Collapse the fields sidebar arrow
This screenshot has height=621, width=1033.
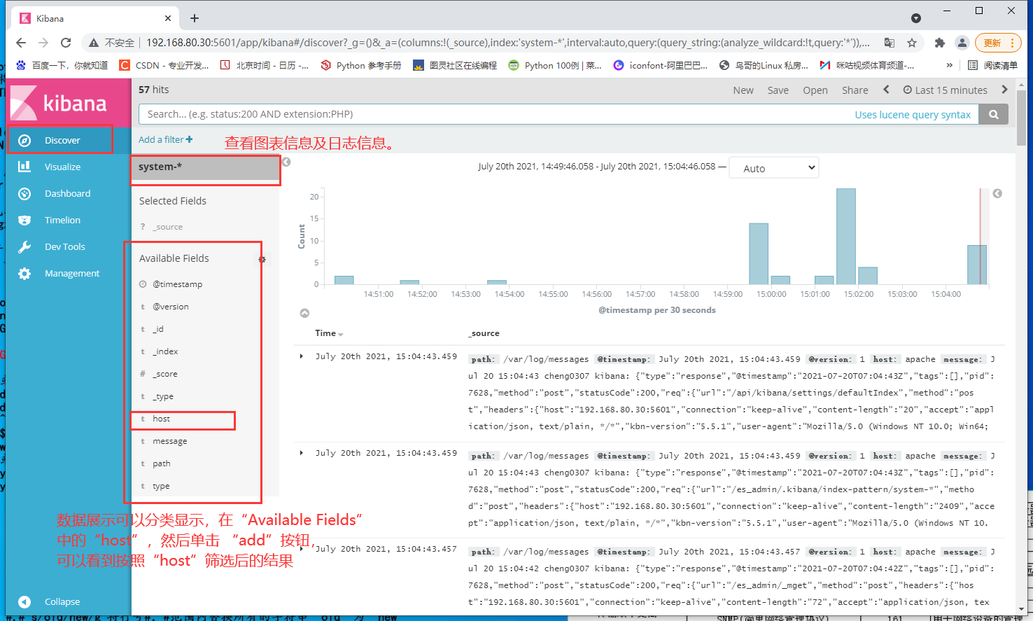(x=286, y=162)
